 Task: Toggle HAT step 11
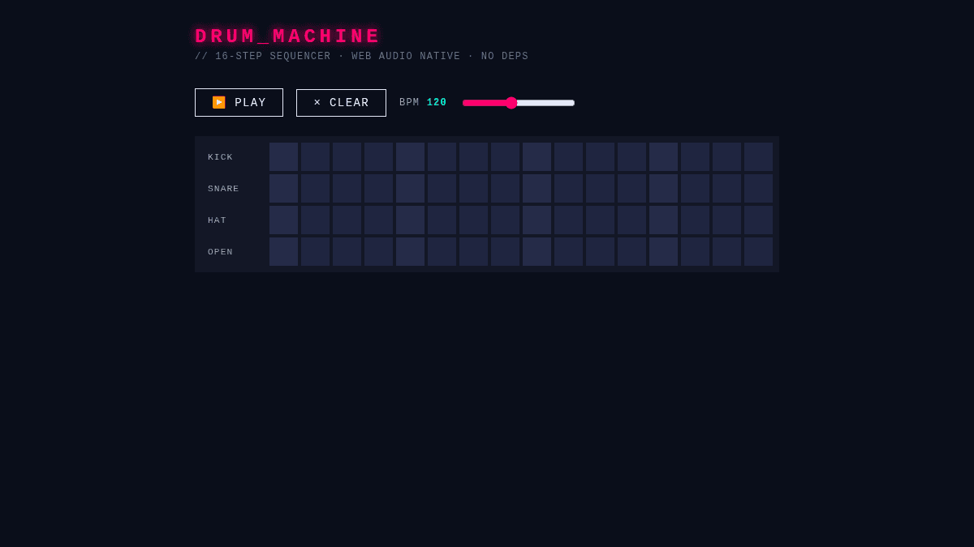pos(600,220)
